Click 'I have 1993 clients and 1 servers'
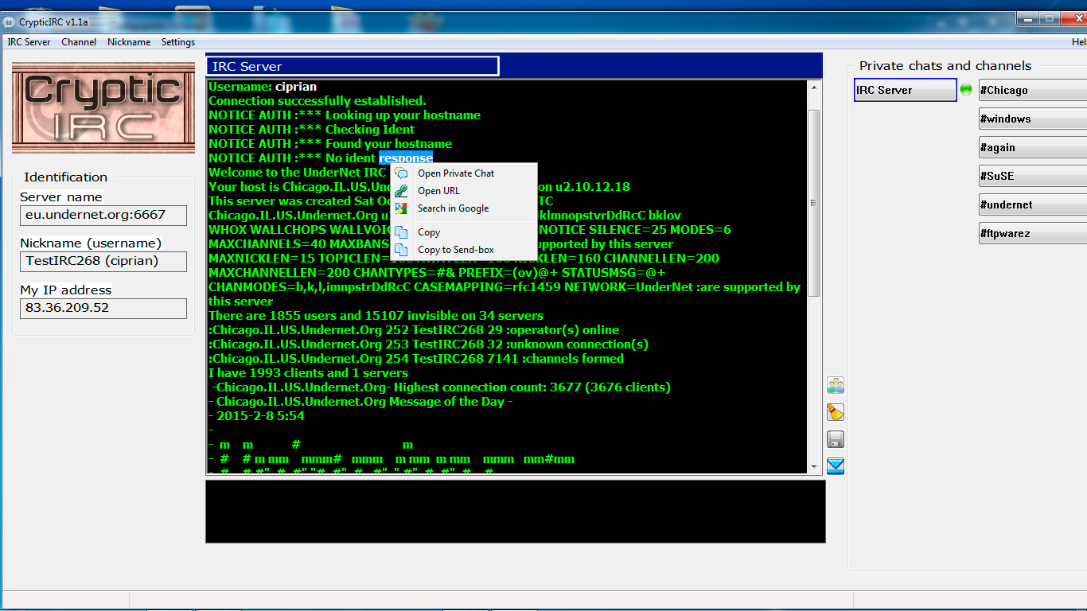 [x=309, y=373]
